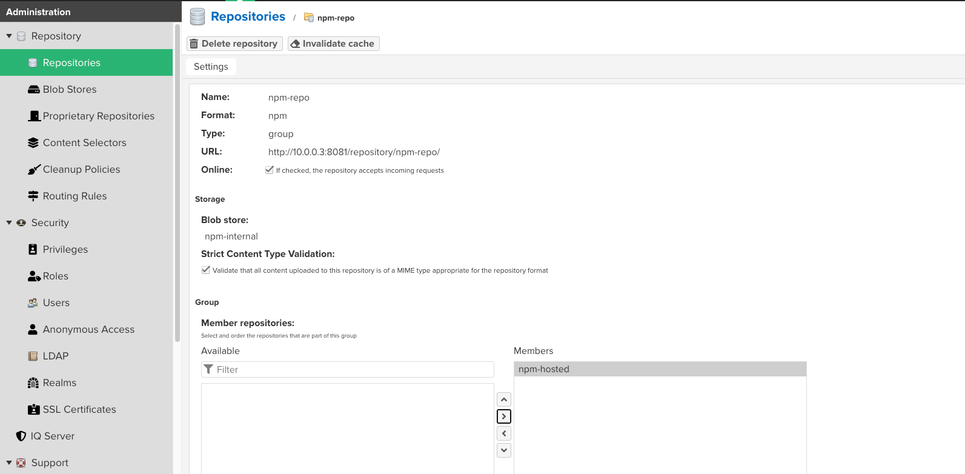
Task: Click the Blob Stores drive icon
Action: 34,90
